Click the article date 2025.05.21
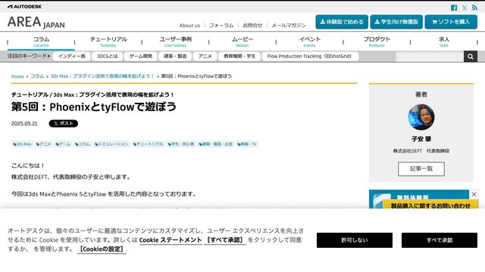 point(24,124)
